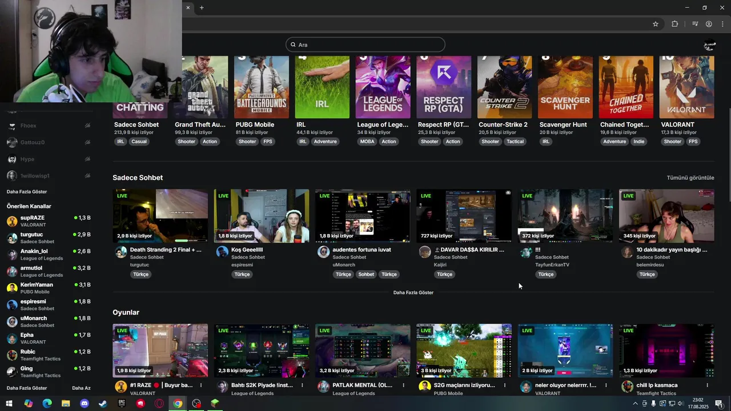731x411 pixels.
Task: Open Respect RP (GTA) category cover
Action: pyautogui.click(x=444, y=87)
